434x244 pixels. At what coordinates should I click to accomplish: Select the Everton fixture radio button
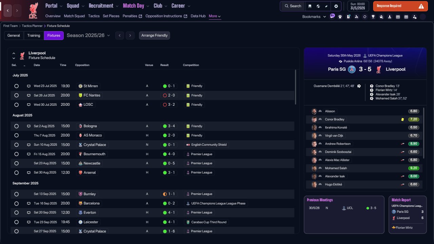[16, 213]
